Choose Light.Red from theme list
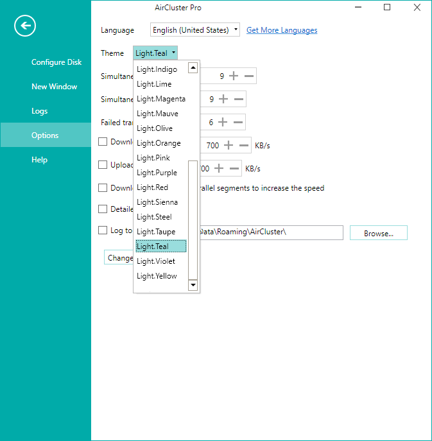The height and width of the screenshot is (441, 432). tap(161, 187)
